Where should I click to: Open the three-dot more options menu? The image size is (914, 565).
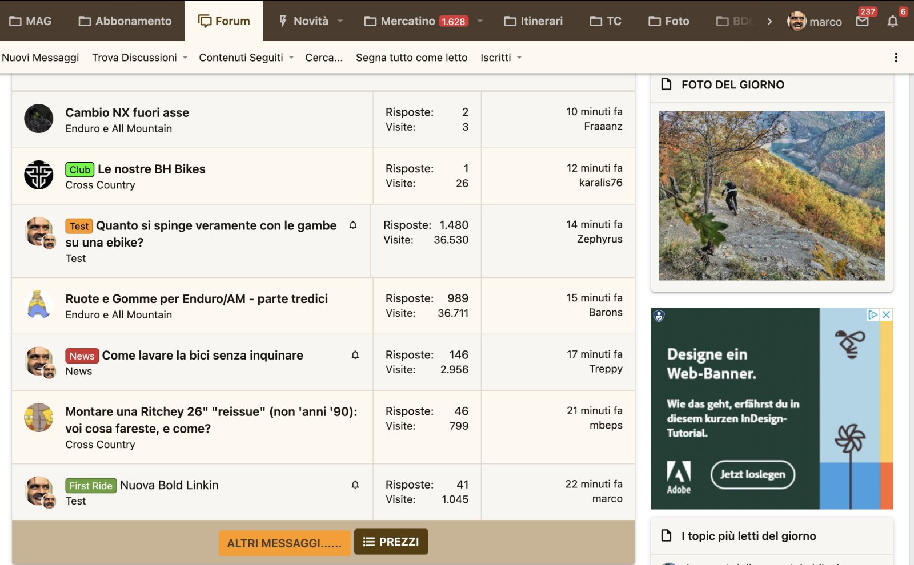(896, 58)
